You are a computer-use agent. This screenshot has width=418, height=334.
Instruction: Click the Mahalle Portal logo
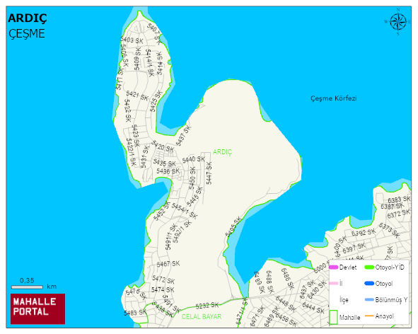[x=38, y=309]
